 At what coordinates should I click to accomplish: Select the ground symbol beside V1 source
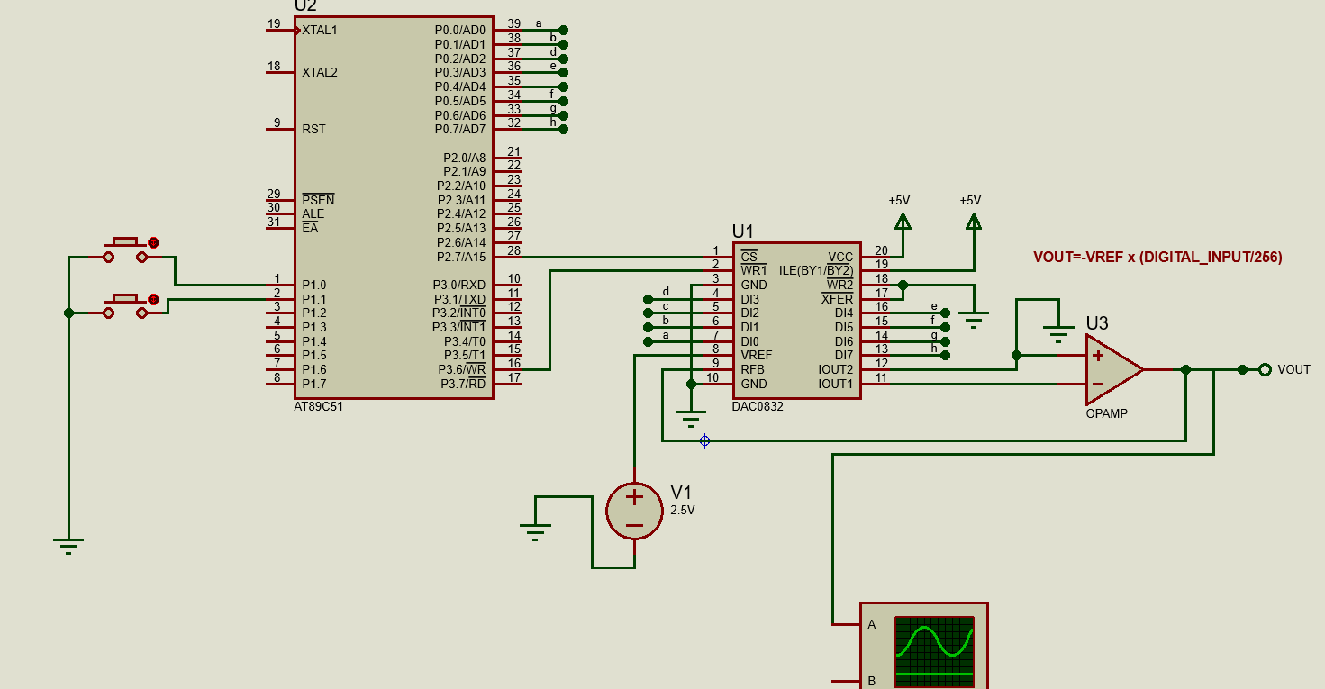(x=535, y=531)
